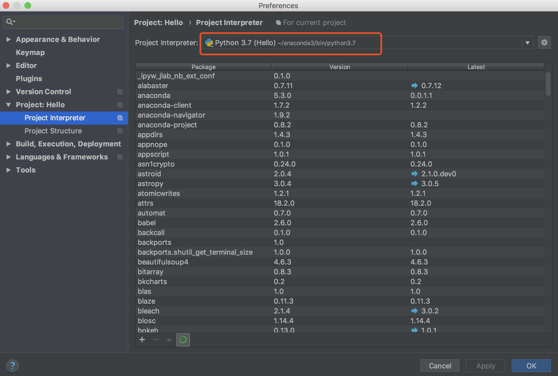The width and height of the screenshot is (558, 376).
Task: Click the uninstall package minus icon
Action: coord(156,340)
